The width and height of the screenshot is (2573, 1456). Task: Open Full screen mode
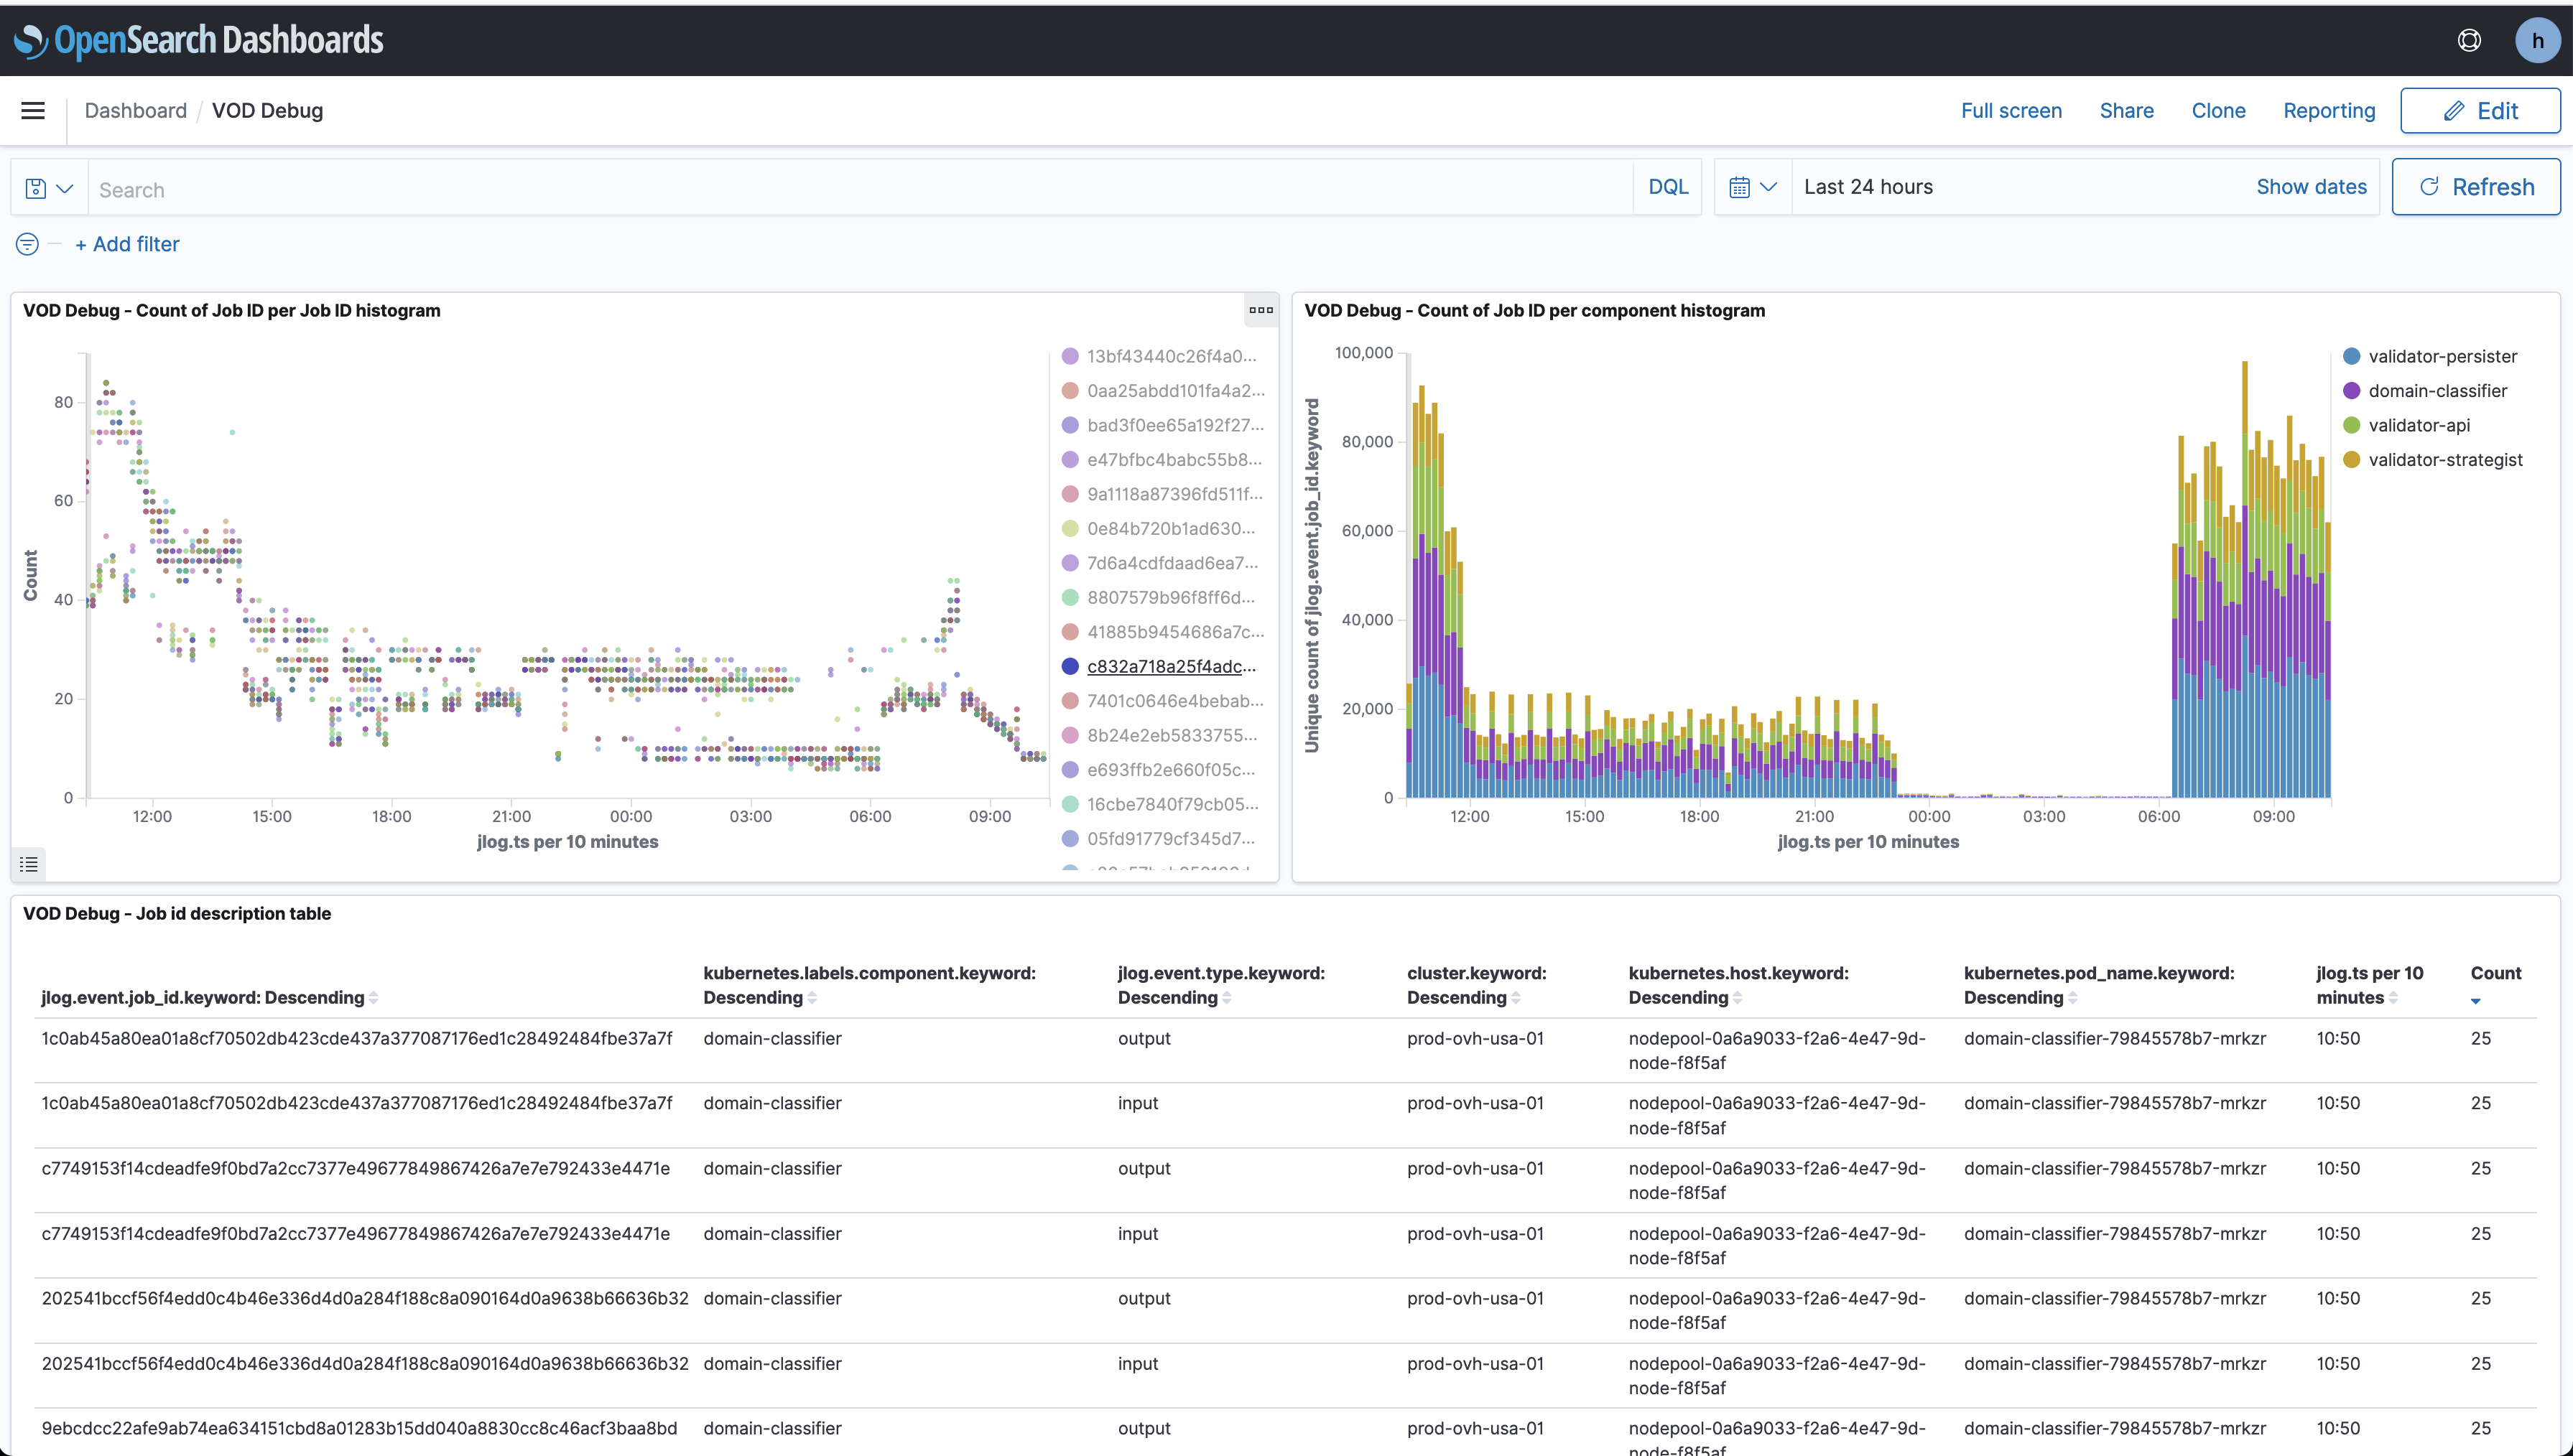click(2011, 111)
